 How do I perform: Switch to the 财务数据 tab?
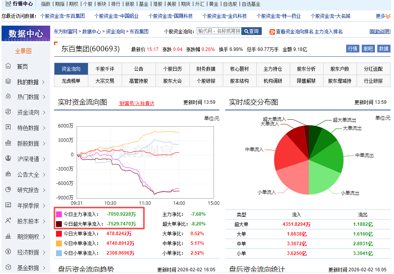(206, 69)
